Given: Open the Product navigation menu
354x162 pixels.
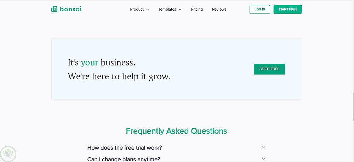Looking at the screenshot, I should [x=139, y=9].
